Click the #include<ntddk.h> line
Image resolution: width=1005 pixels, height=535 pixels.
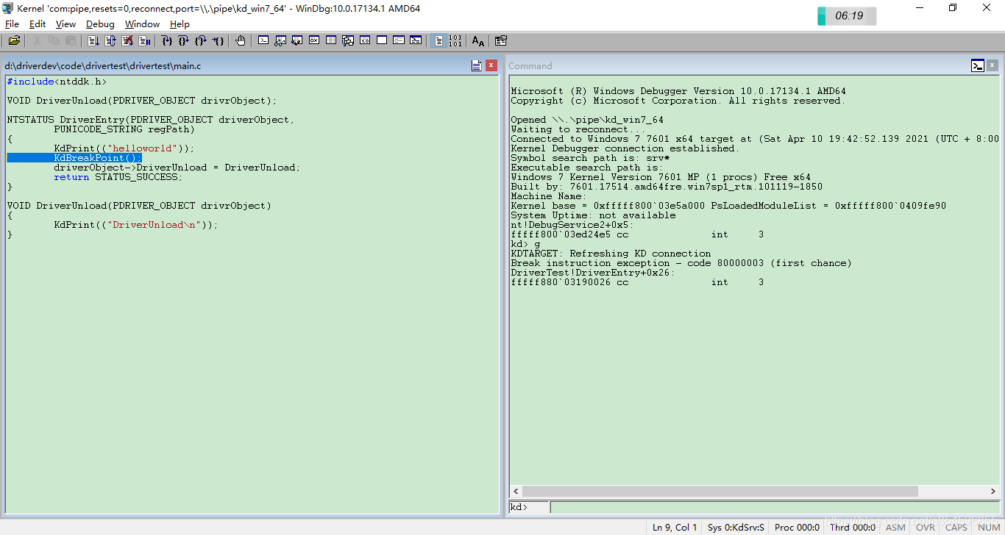[57, 82]
